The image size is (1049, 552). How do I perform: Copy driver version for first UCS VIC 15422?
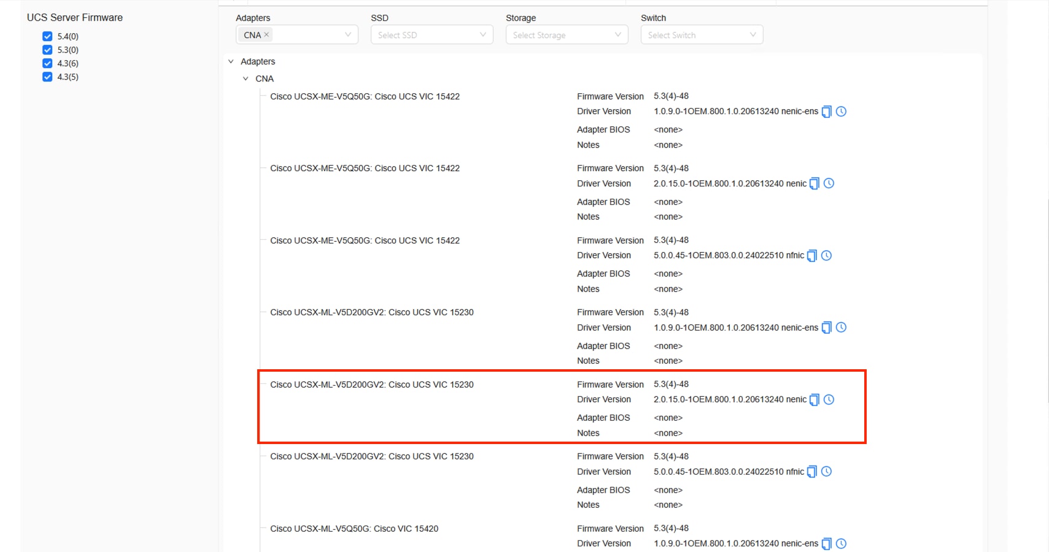[x=826, y=112]
